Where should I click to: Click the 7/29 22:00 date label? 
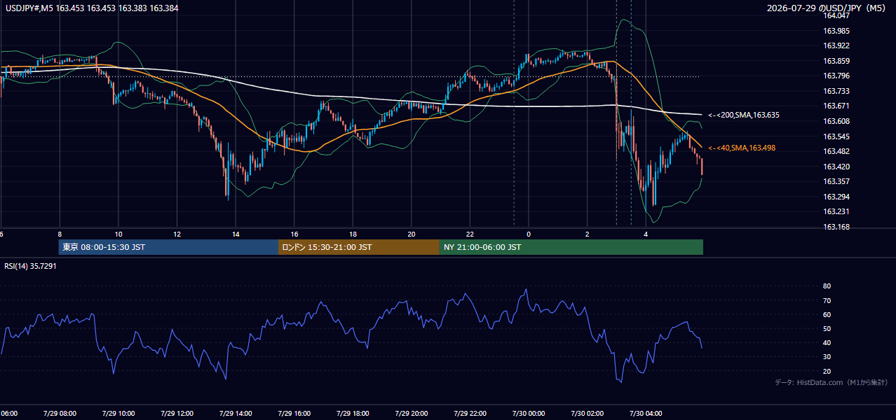(470, 414)
